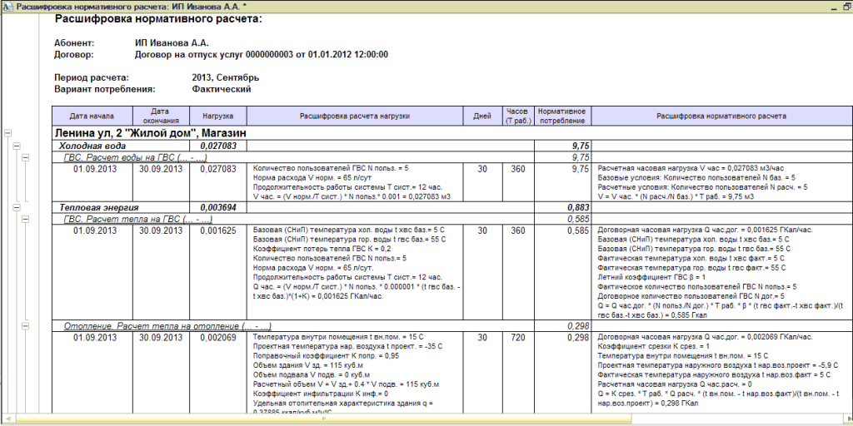
Task: Click end date 30.09.2013 in 0,002069 row
Action: coord(161,338)
